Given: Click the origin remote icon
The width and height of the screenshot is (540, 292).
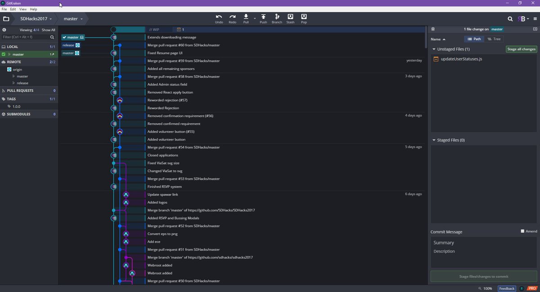Looking at the screenshot, I should [9, 70].
